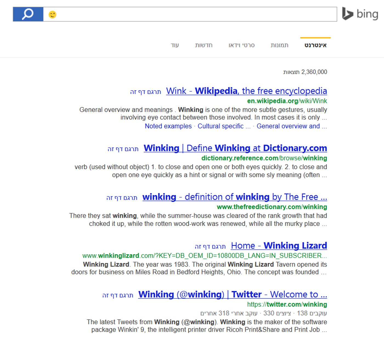Click the Twitter followers stats line

click(264, 313)
